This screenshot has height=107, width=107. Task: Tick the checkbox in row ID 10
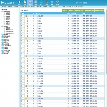point(37,18)
